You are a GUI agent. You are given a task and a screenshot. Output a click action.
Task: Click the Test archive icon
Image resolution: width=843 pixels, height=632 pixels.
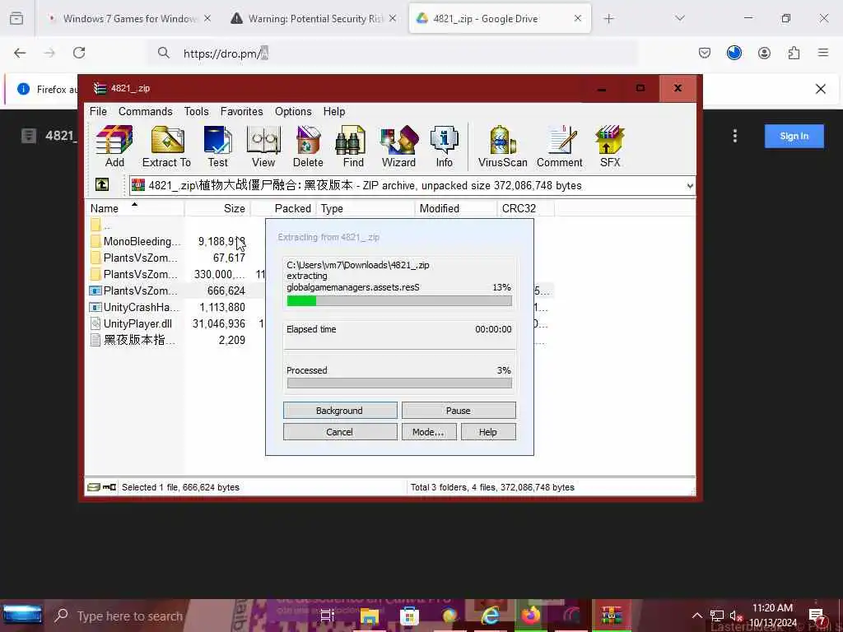tap(217, 146)
